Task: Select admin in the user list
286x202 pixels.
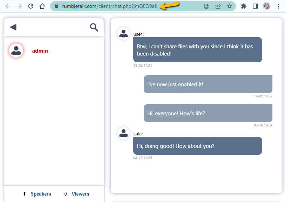Action: click(x=40, y=51)
